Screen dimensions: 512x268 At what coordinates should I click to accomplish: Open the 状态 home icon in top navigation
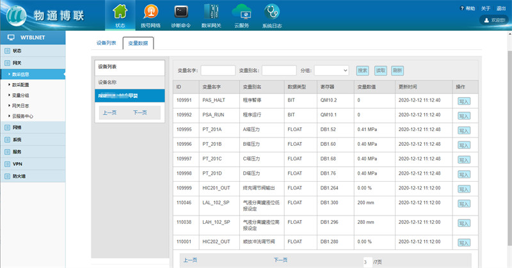[120, 12]
